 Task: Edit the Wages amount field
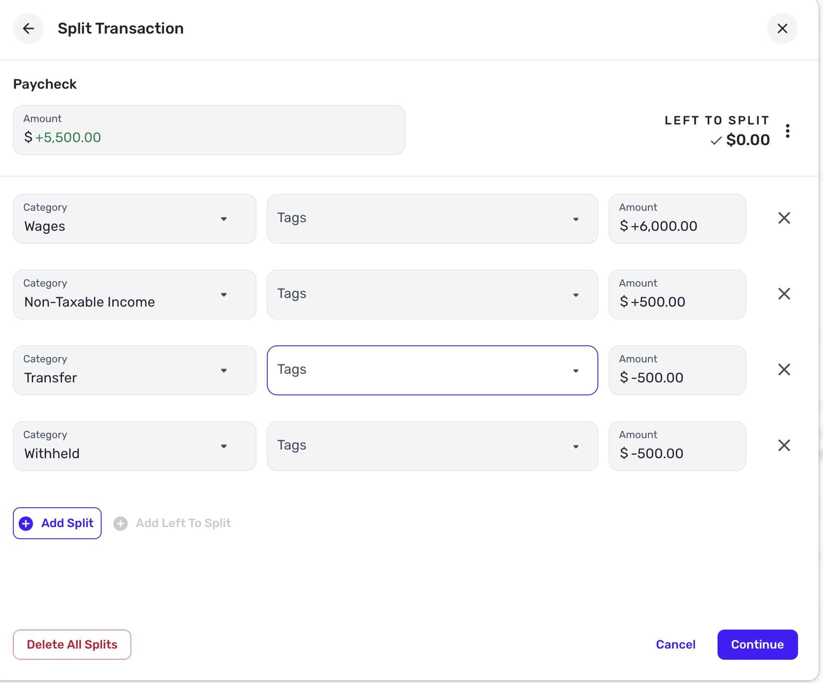click(677, 225)
